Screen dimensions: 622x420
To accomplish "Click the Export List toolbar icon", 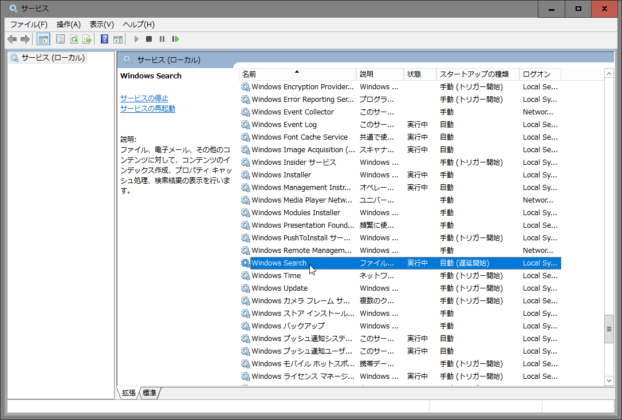I will 87,39.
